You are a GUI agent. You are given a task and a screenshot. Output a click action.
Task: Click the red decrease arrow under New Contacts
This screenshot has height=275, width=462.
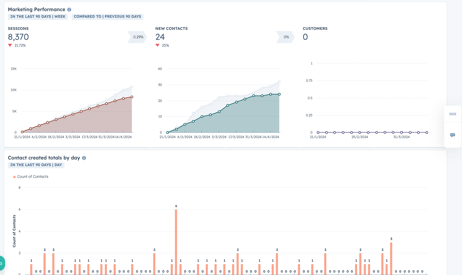point(157,45)
